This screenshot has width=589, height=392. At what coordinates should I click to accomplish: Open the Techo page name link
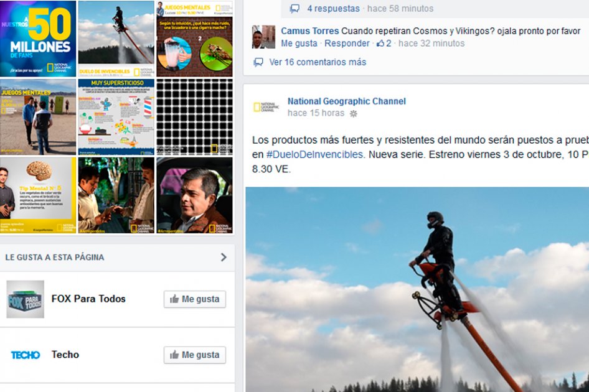click(x=65, y=355)
